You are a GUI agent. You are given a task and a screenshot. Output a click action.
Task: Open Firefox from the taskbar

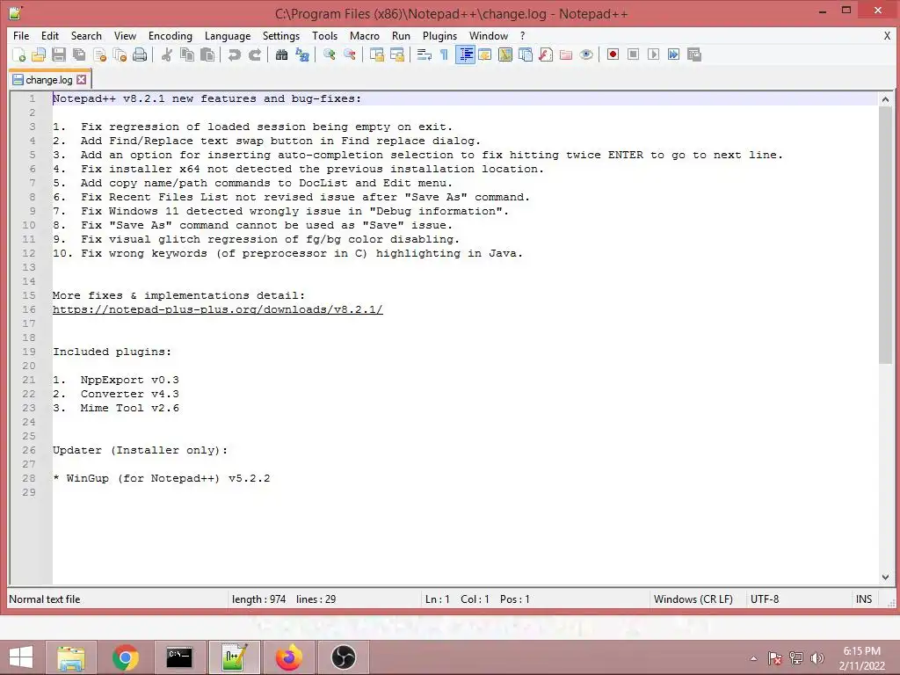(x=288, y=657)
